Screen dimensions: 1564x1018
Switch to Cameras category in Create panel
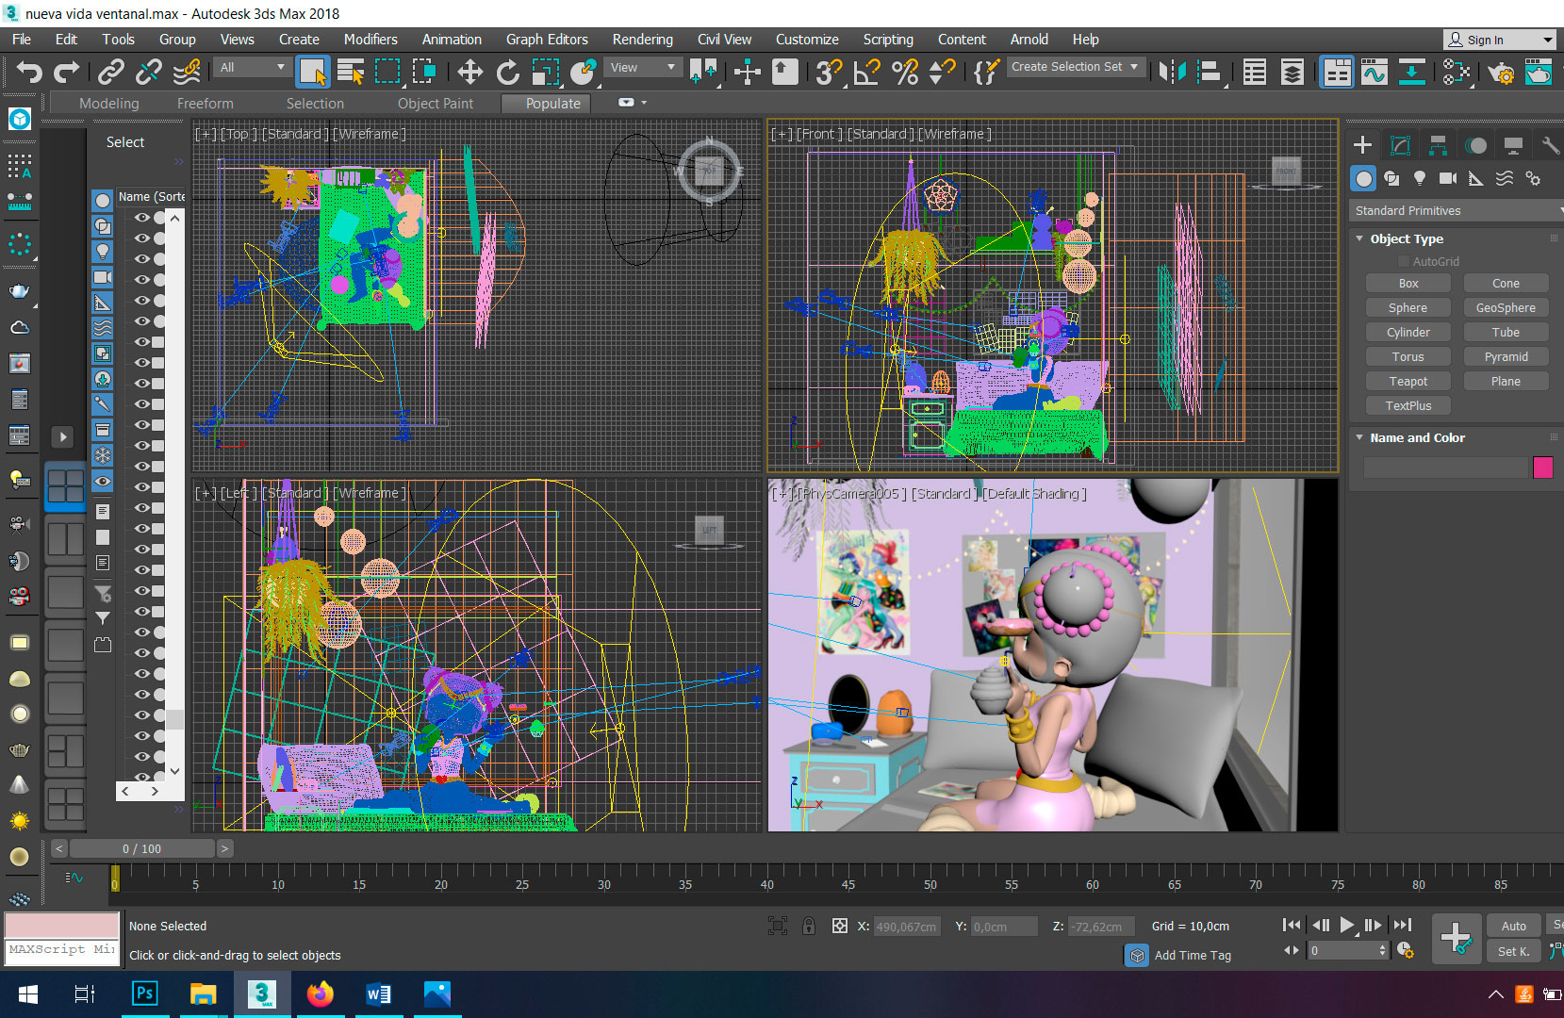point(1448,178)
